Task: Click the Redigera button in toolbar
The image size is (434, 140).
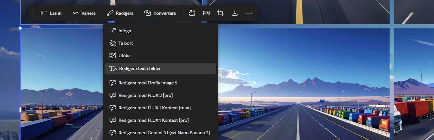Action: point(120,13)
